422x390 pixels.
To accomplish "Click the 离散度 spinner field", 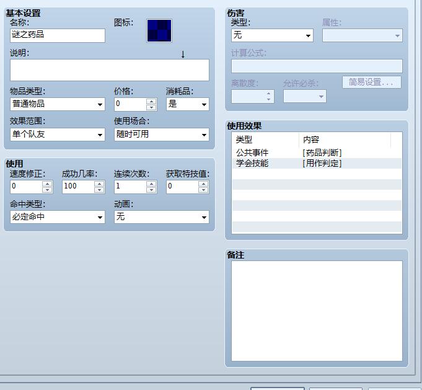I will pyautogui.click(x=252, y=96).
